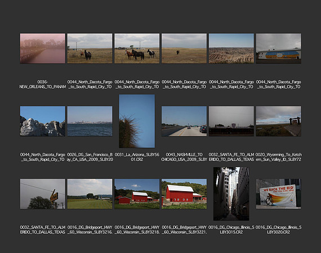Click the '0036-NEW_ORLEANS_TO_PANAM' file name

coord(43,84)
